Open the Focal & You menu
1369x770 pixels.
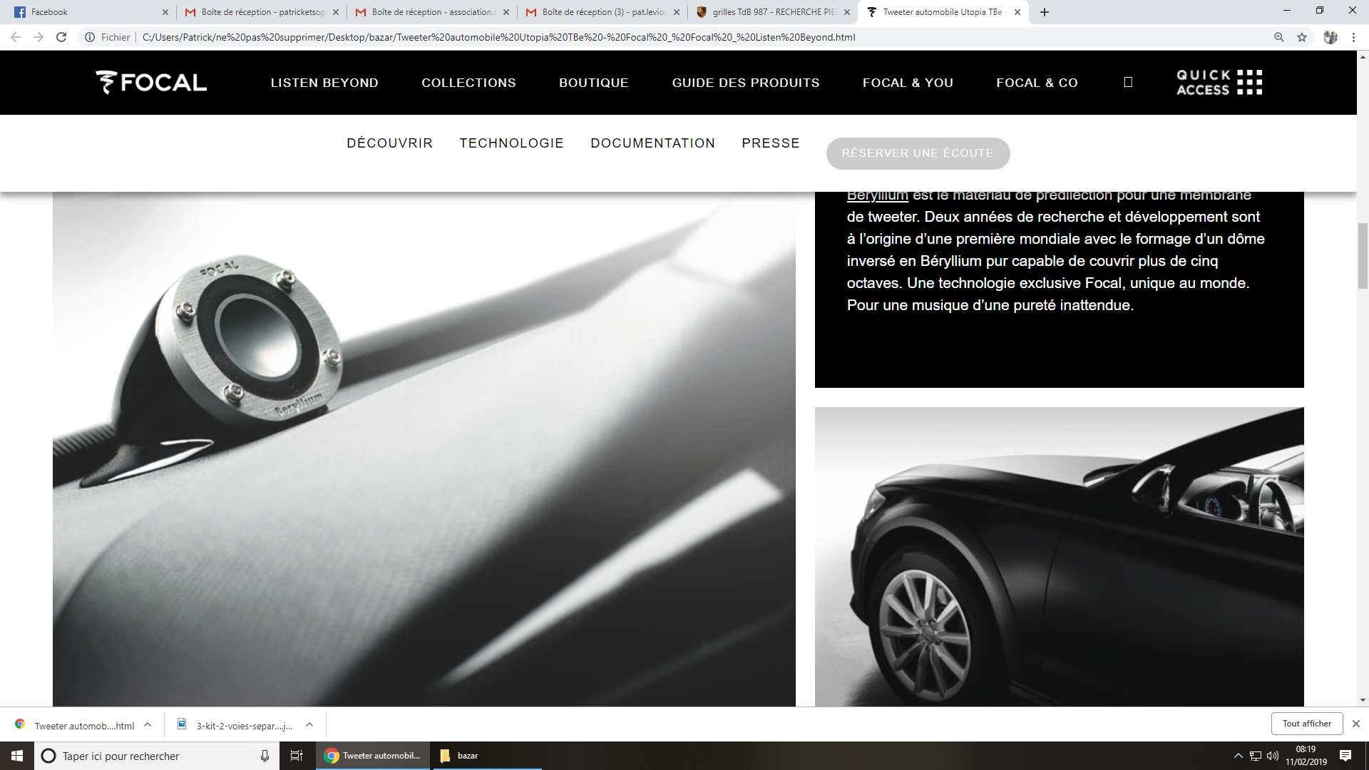click(x=908, y=83)
